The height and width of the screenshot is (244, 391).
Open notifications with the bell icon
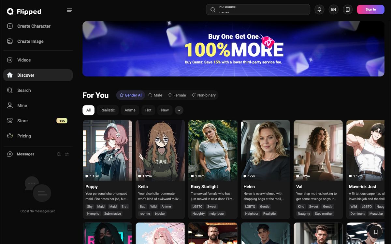coord(320,9)
